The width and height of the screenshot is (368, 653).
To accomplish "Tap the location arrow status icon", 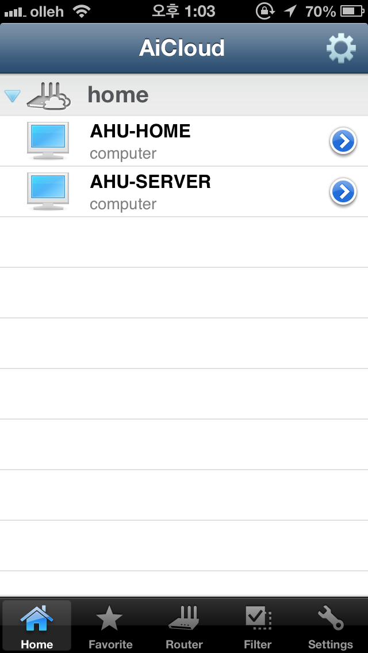I will coord(290,11).
